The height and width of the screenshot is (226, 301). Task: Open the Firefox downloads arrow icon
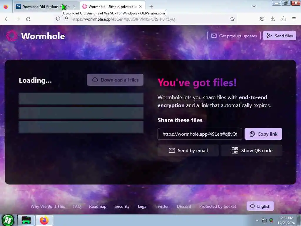[272, 19]
